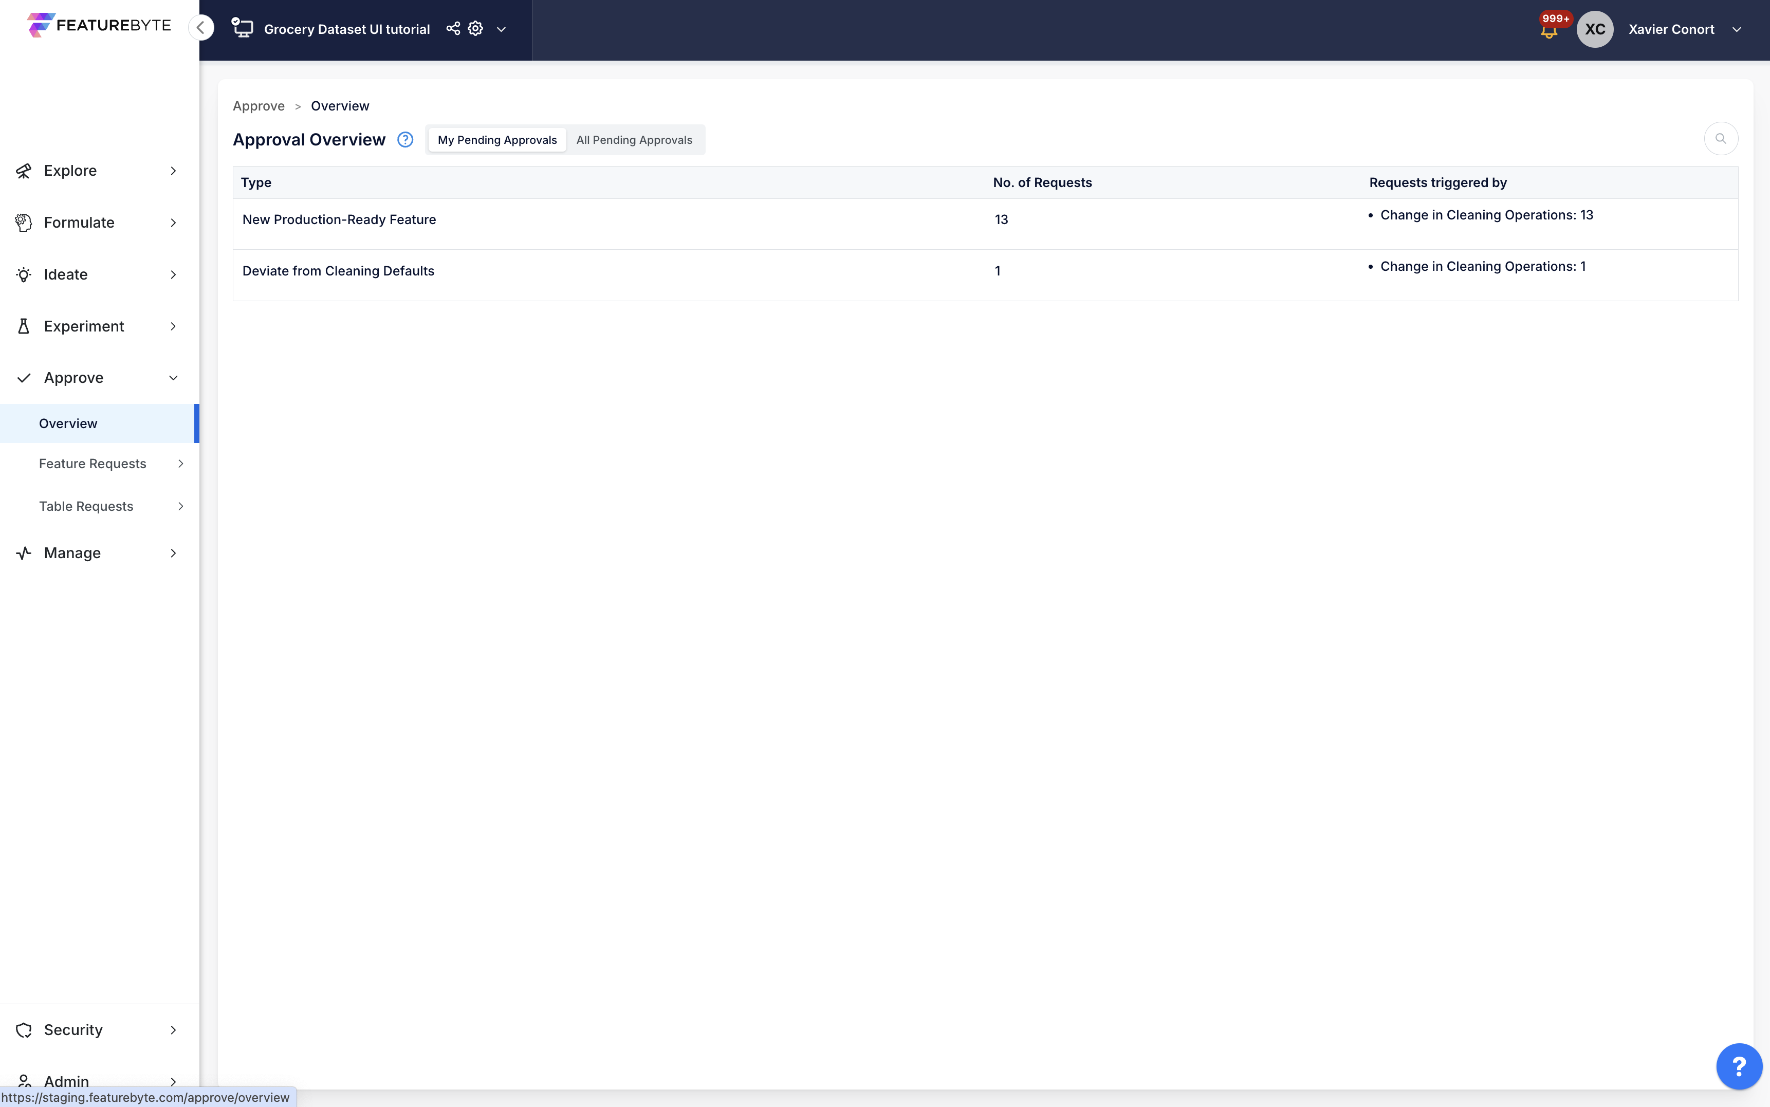Expand the Formulate menu chevron
Image resolution: width=1770 pixels, height=1107 pixels.
point(174,223)
